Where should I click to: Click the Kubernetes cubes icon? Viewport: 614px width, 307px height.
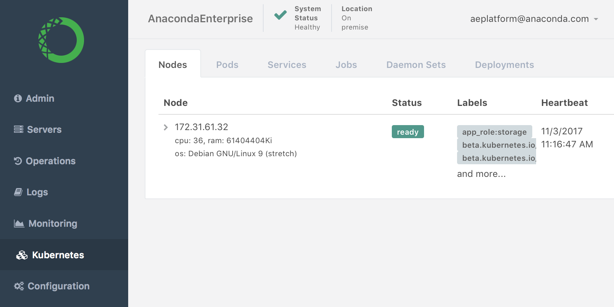point(22,255)
